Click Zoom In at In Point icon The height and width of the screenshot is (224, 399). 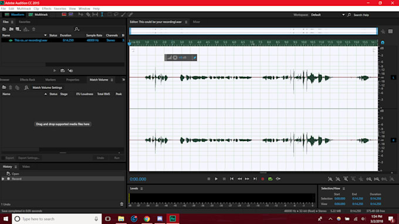pos(369,179)
